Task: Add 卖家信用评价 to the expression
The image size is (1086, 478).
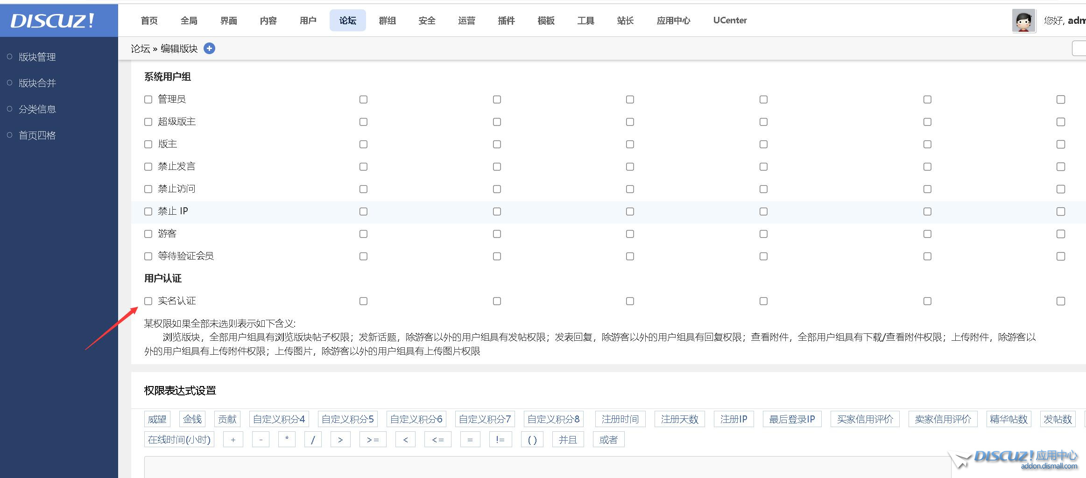Action: 943,419
